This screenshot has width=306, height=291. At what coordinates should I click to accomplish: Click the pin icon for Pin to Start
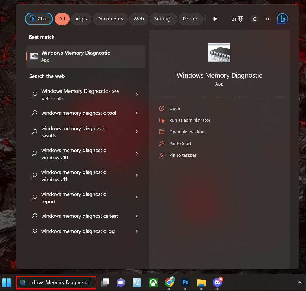pyautogui.click(x=162, y=143)
